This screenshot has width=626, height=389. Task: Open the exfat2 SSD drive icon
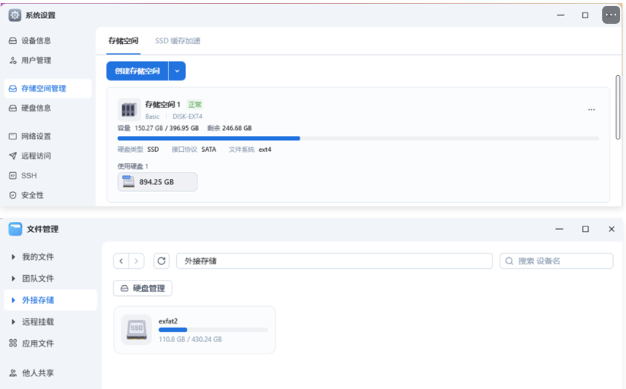136,330
